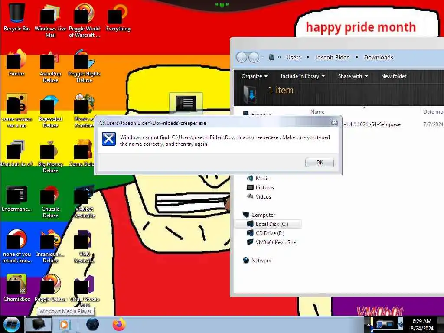Open Include in library dropdown
The width and height of the screenshot is (444, 333).
pos(302,76)
